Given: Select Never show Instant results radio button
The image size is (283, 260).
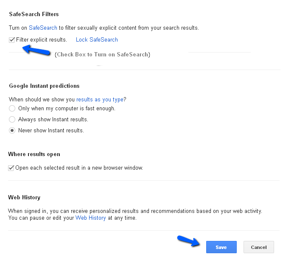Looking at the screenshot, I should [12, 131].
